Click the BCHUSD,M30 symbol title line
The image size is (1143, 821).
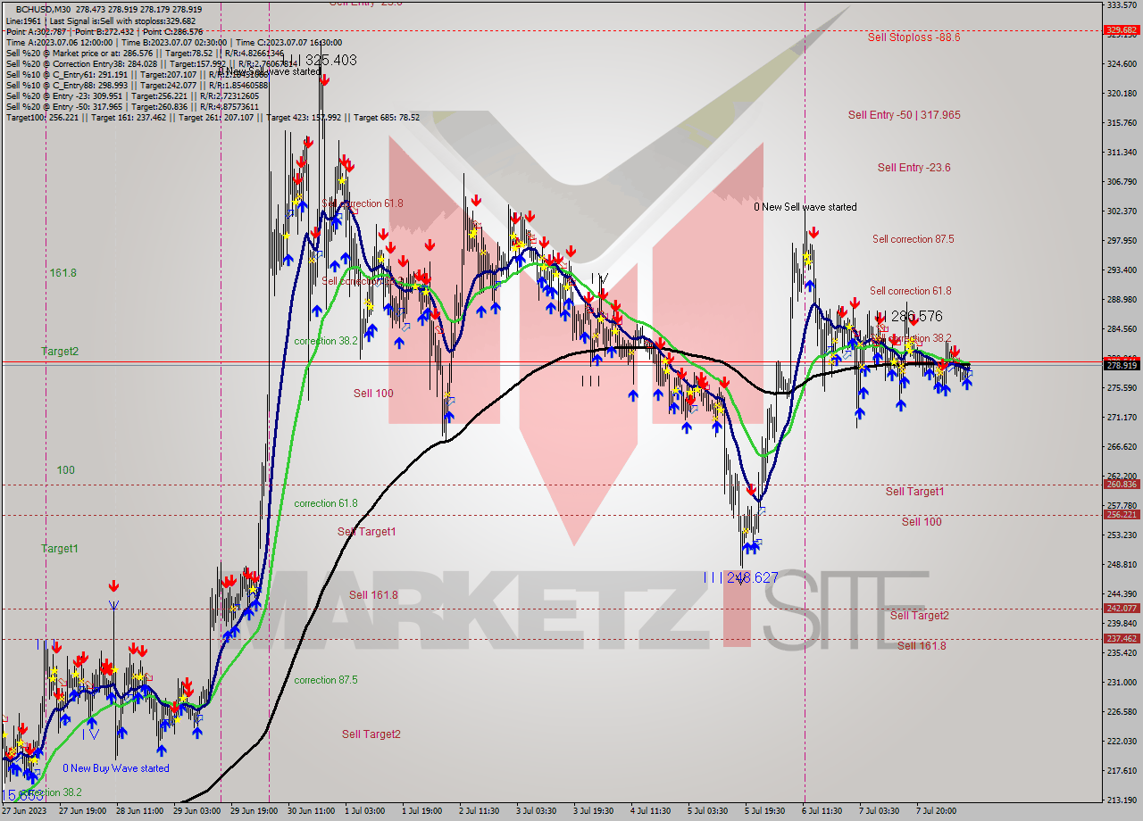click(108, 9)
